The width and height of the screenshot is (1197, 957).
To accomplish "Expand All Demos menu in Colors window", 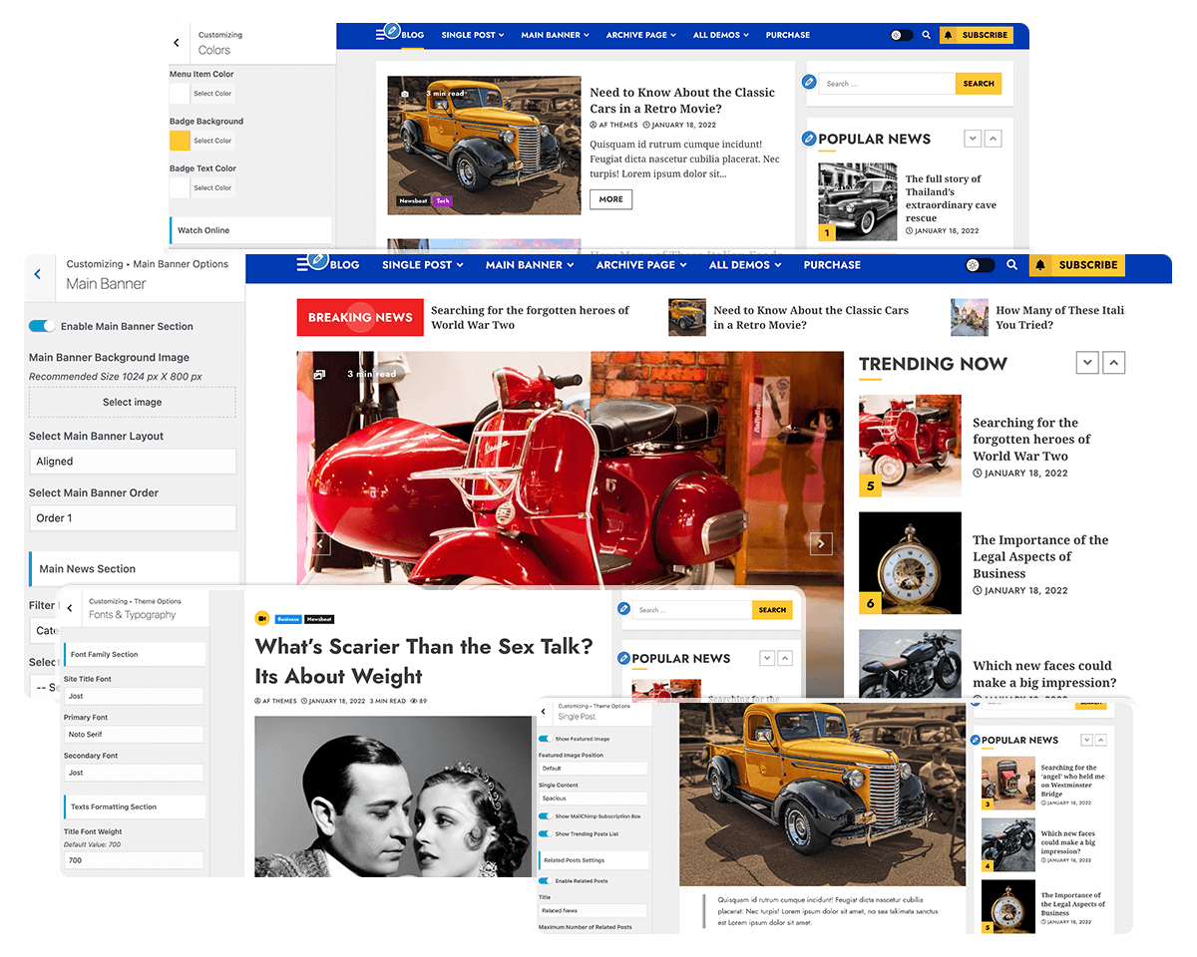I will point(722,35).
